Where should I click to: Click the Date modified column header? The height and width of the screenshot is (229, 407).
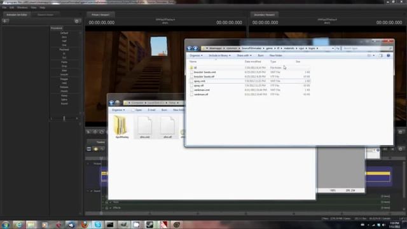point(253,62)
